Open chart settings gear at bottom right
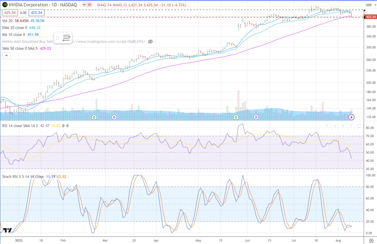Image resolution: width=377 pixels, height=244 pixels. (x=371, y=241)
